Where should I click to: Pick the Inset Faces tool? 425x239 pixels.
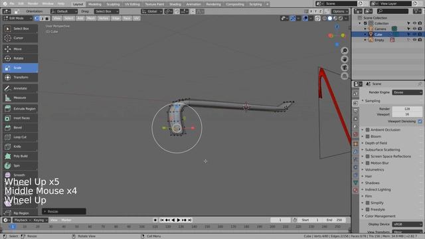(21, 118)
